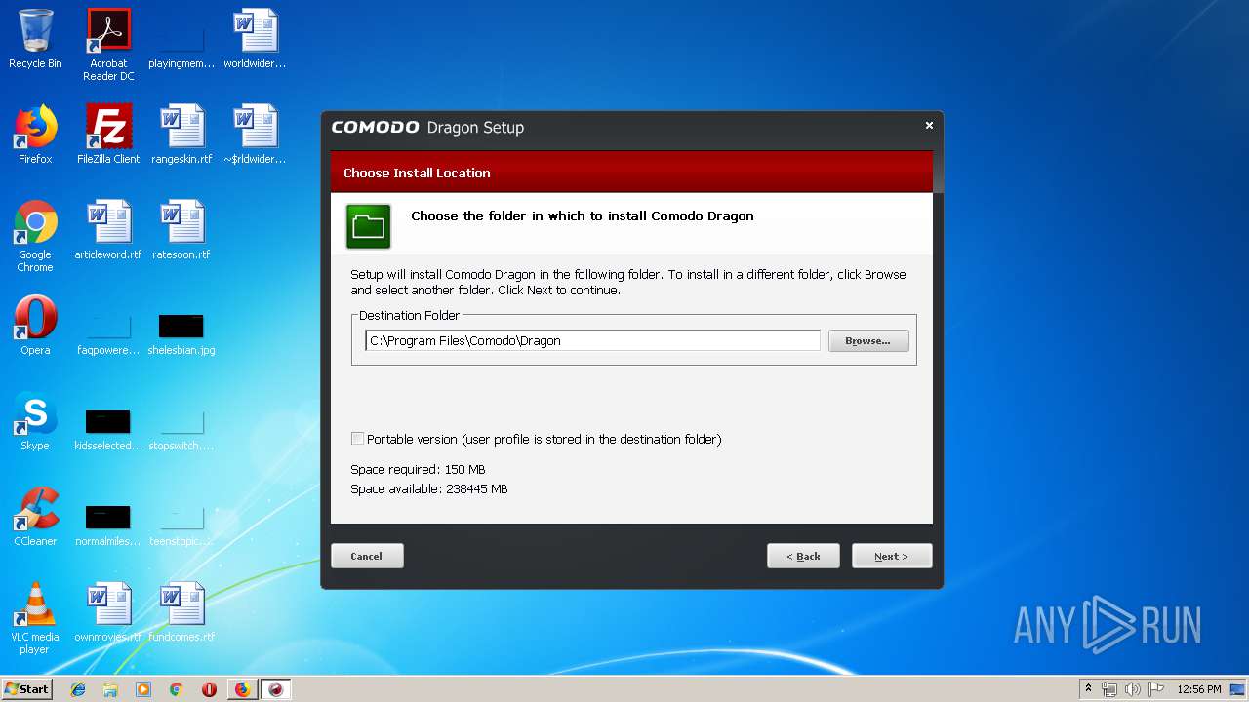The image size is (1249, 702).
Task: Open the Start menu
Action: [27, 689]
